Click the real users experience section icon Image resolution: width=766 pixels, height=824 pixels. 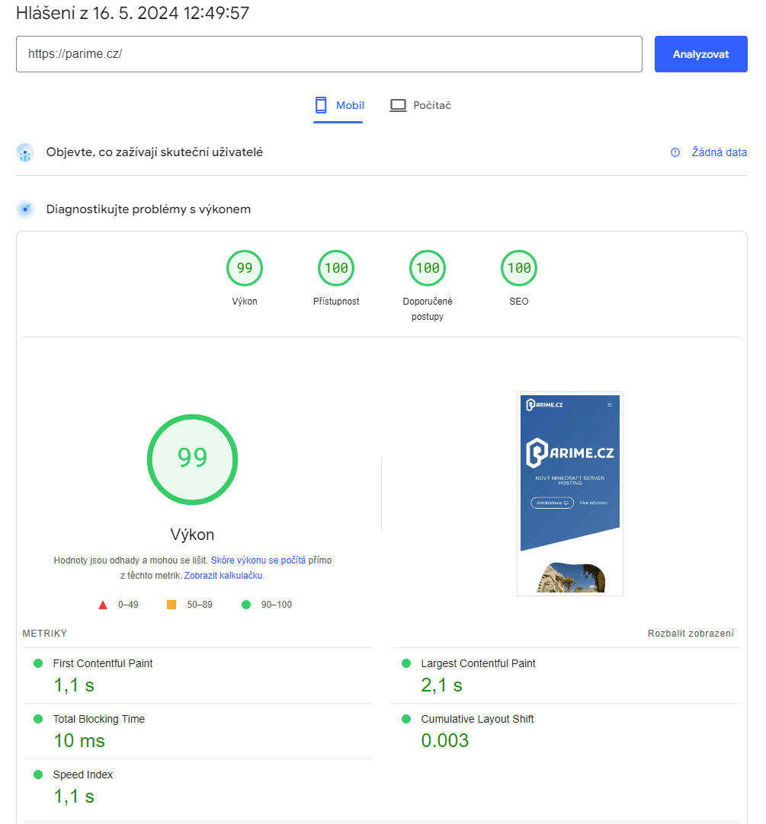click(x=25, y=152)
